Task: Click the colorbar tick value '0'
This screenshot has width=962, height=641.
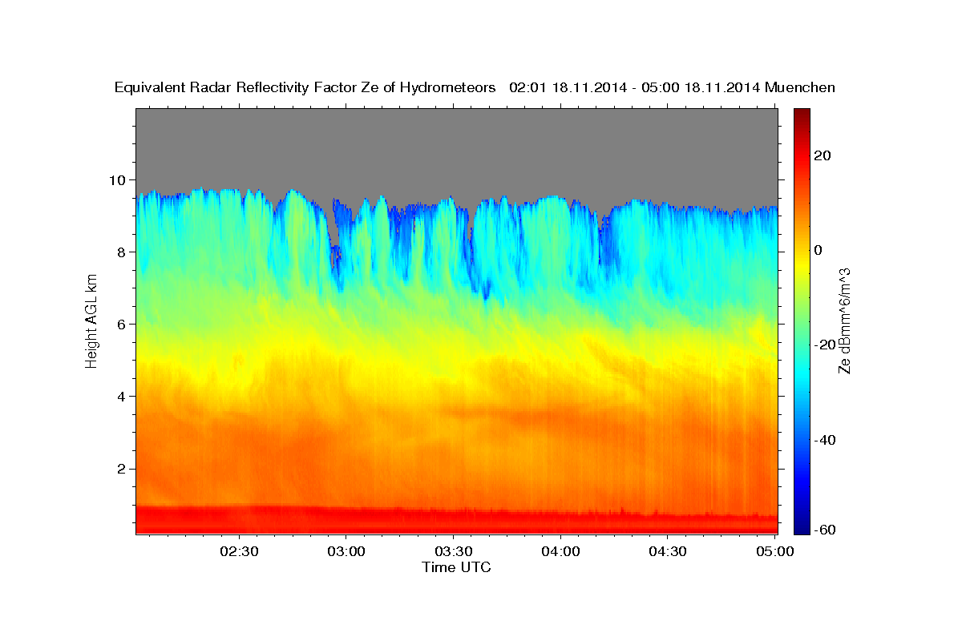Action: click(x=819, y=250)
